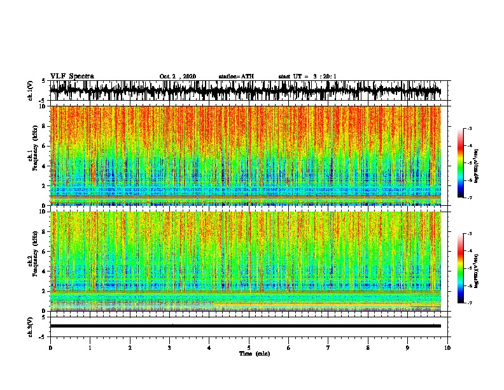Screen dimensions: 504x390
Task: Click the black ch.3 voltage trace
Action: pos(246,326)
